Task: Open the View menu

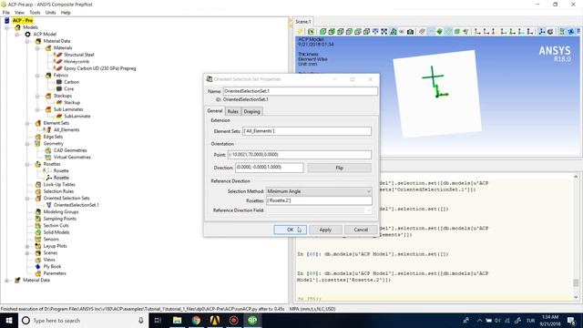Action: click(x=19, y=12)
